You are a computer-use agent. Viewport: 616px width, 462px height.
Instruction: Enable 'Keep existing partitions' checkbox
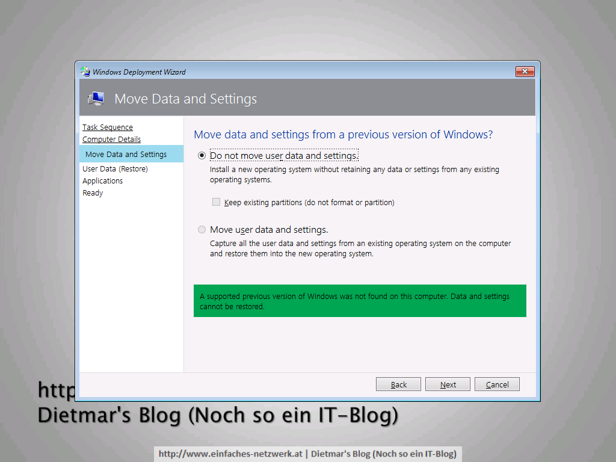[216, 202]
